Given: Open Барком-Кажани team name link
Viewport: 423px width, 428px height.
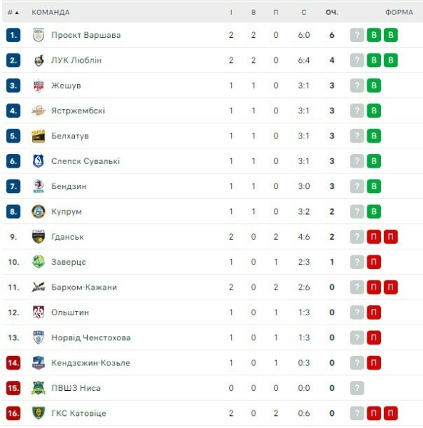Looking at the screenshot, I should pos(84,287).
